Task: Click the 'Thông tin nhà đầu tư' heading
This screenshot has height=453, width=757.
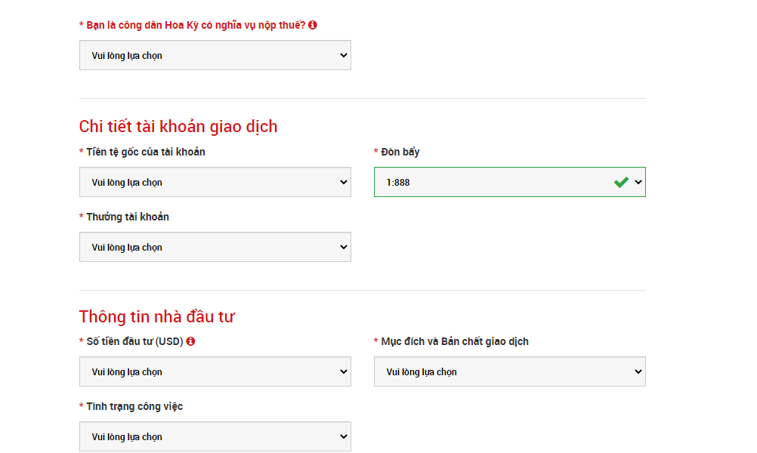Action: 156,316
